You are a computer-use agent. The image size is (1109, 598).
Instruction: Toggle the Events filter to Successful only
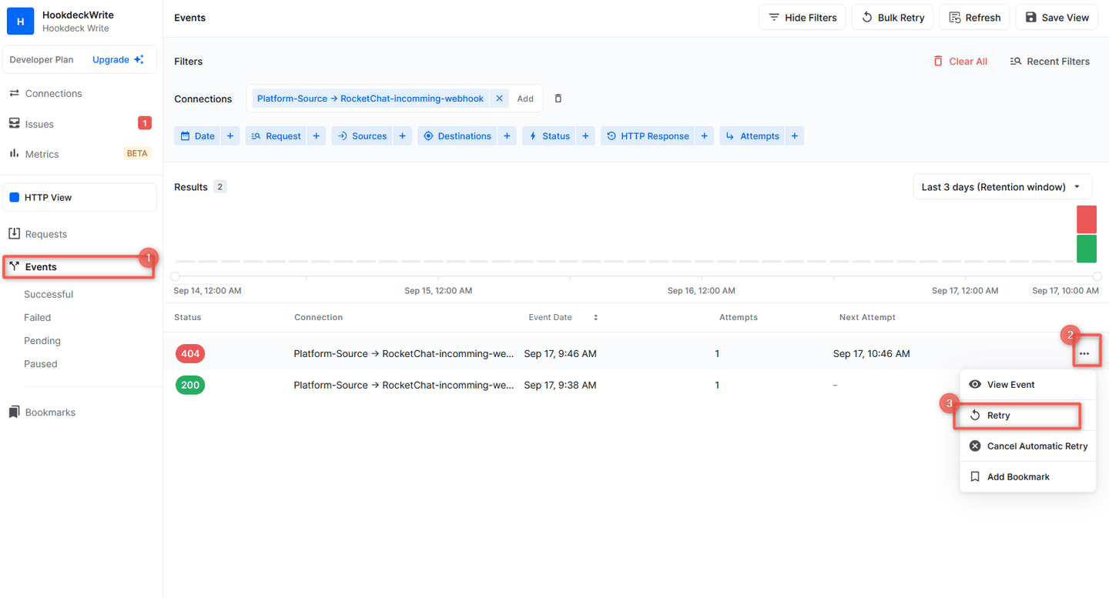(48, 294)
